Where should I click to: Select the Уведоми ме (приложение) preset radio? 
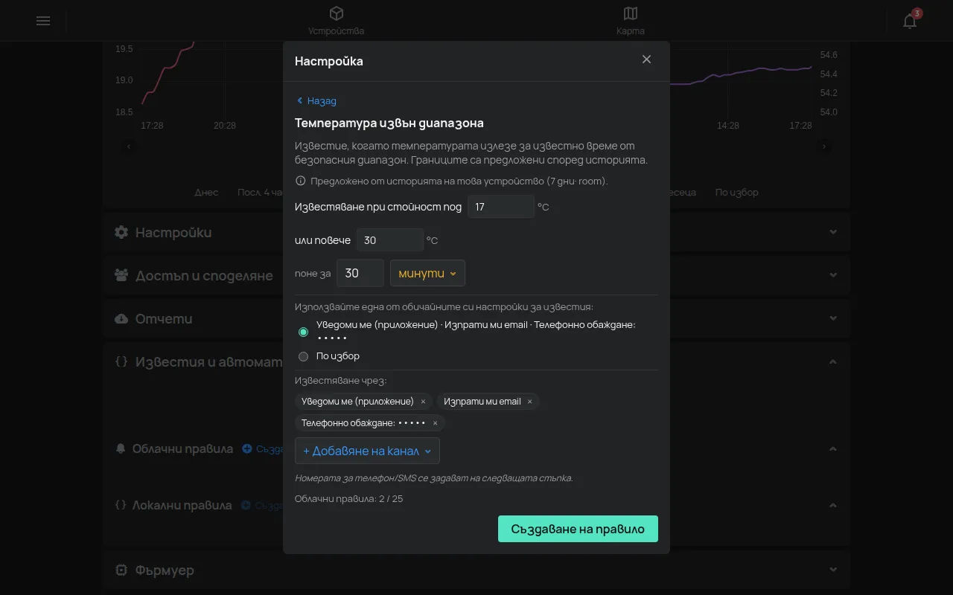[x=303, y=332]
